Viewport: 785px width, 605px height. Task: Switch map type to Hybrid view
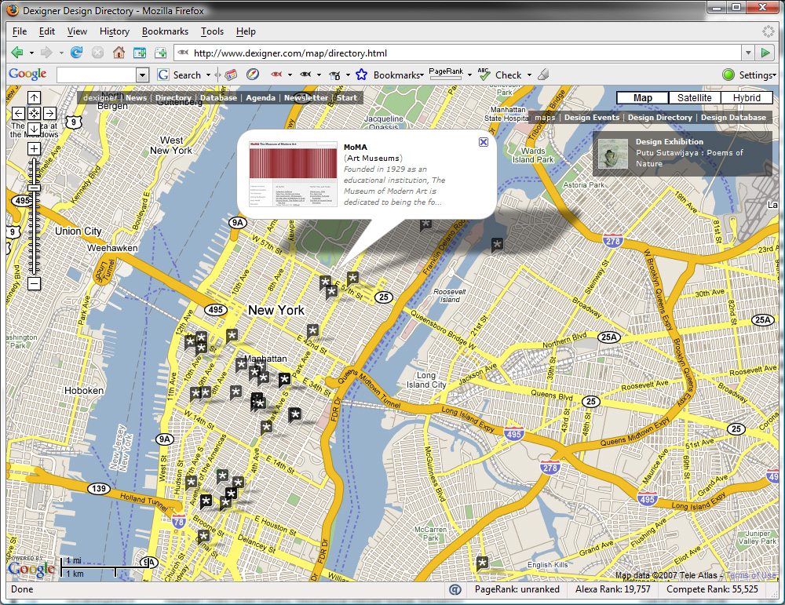click(x=747, y=97)
